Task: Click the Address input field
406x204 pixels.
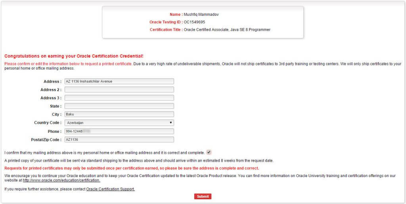Action: pyautogui.click(x=119, y=81)
